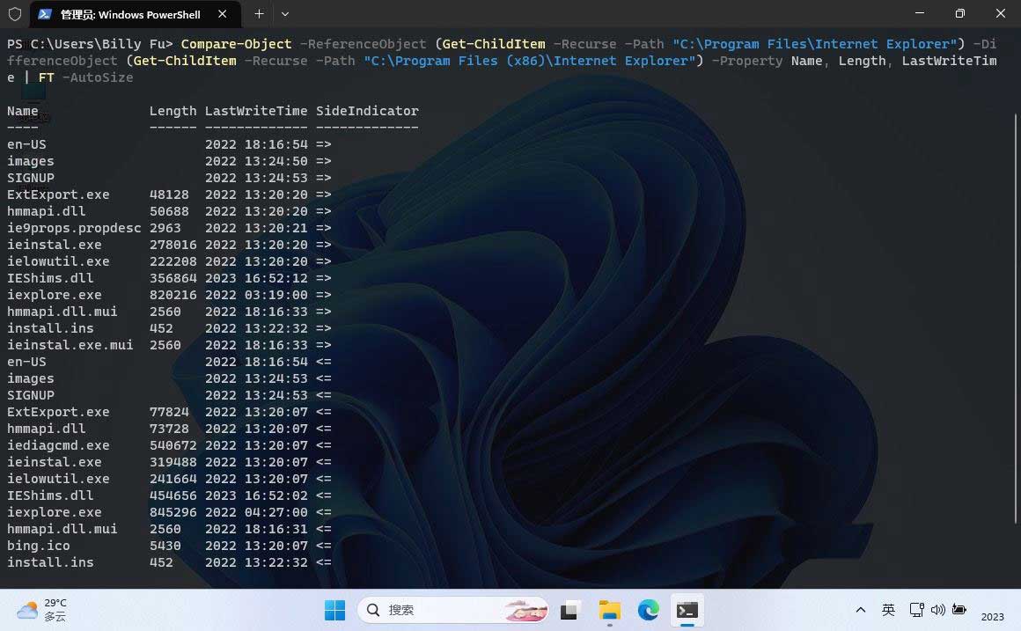This screenshot has height=631, width=1021.
Task: Click the 2023 clock in the taskbar
Action: tap(993, 616)
